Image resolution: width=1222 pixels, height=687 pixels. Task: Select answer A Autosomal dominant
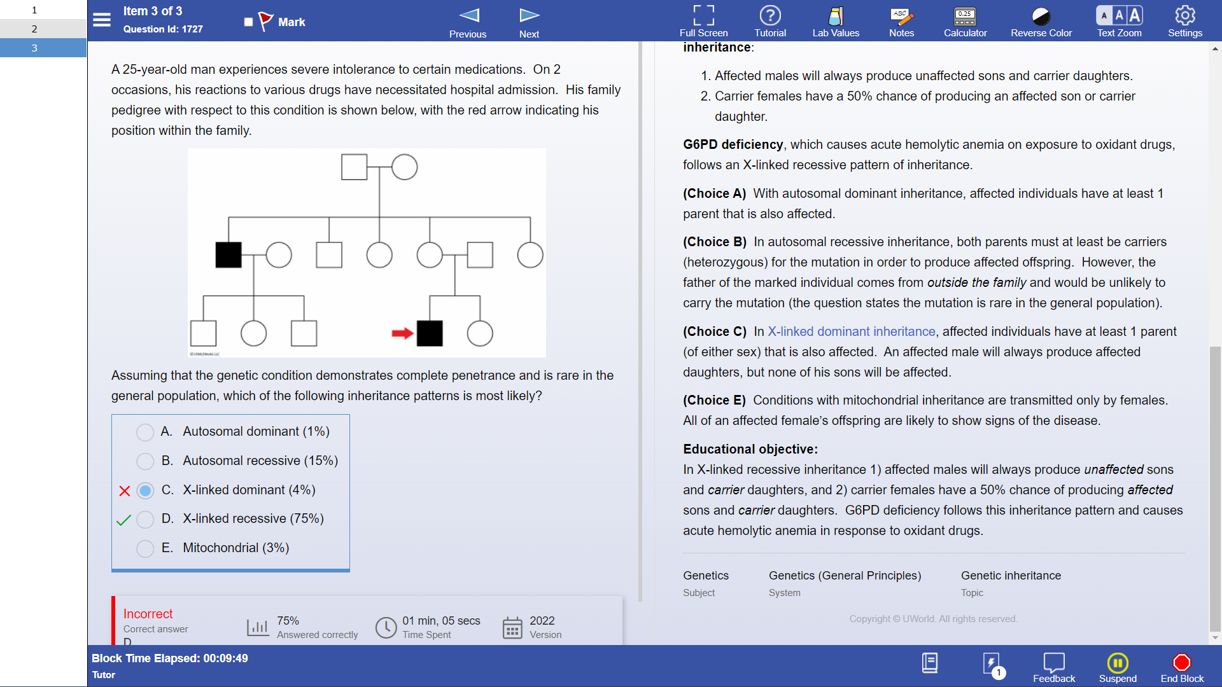pyautogui.click(x=145, y=433)
